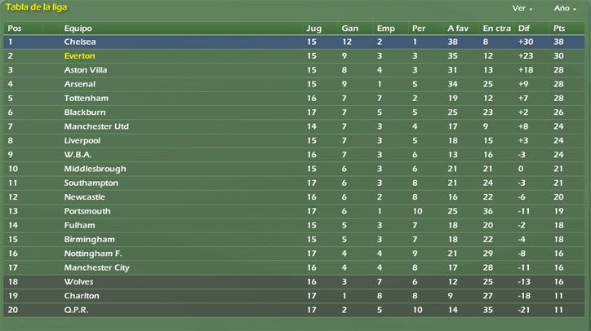Click the Jug column header
The width and height of the screenshot is (591, 331).
click(313, 29)
